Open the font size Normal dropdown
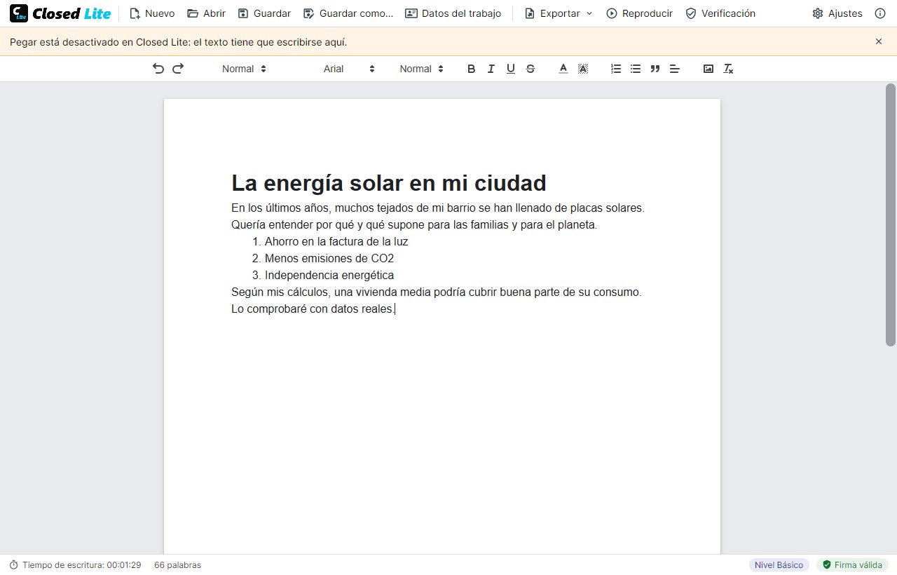This screenshot has width=897, height=575. [x=421, y=69]
